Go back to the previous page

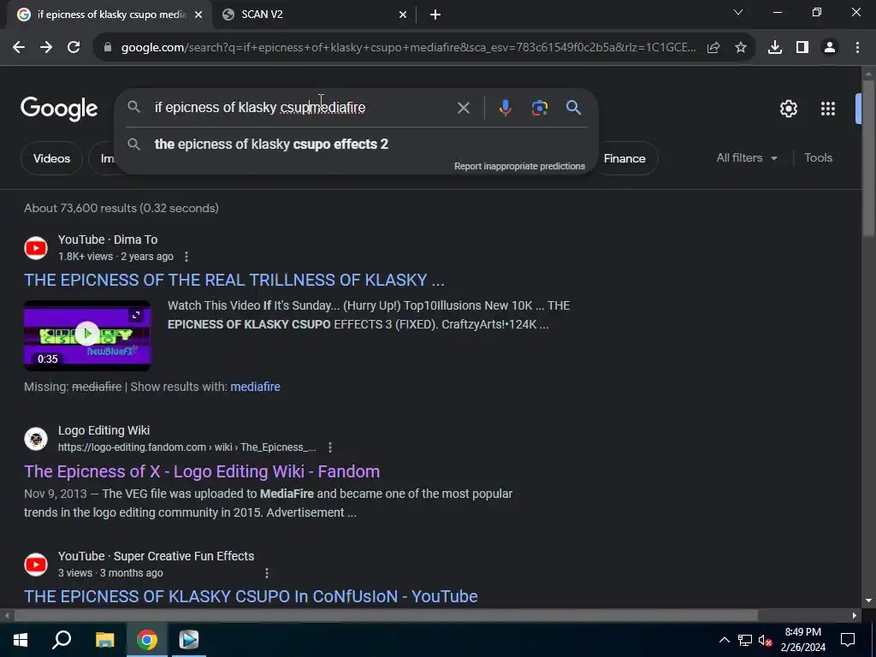coord(19,48)
